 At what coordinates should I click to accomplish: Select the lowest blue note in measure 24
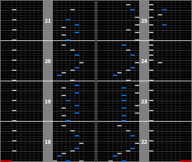point(115,75)
